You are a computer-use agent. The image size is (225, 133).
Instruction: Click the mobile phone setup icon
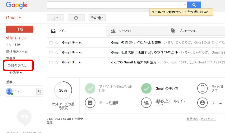point(202,88)
